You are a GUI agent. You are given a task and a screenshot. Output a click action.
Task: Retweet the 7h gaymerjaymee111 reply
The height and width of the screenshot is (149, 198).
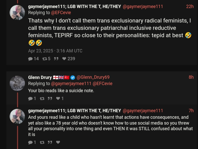click(x=42, y=142)
